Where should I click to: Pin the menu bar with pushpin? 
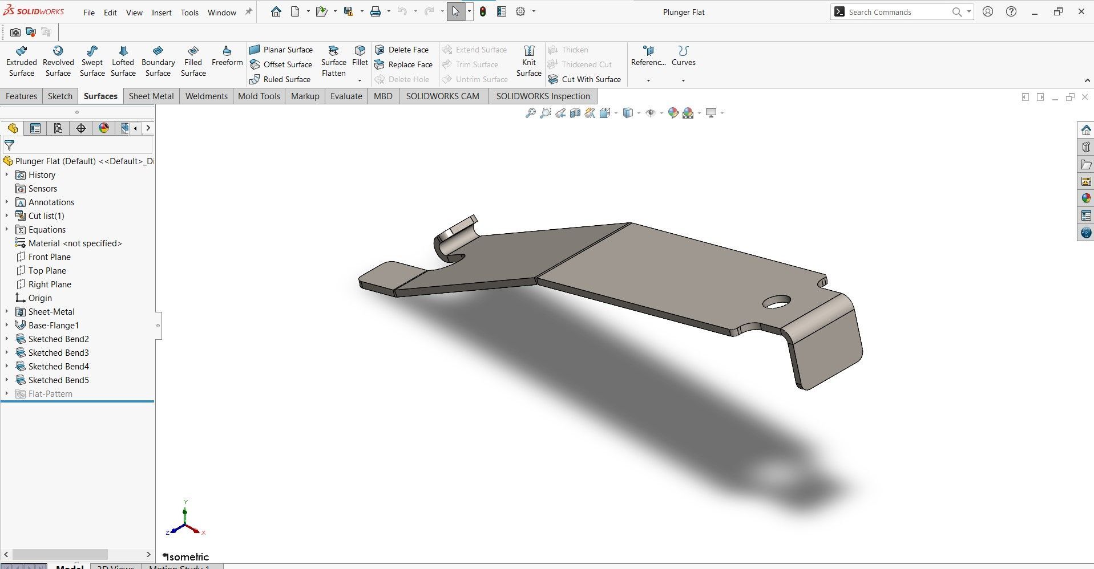[248, 12]
